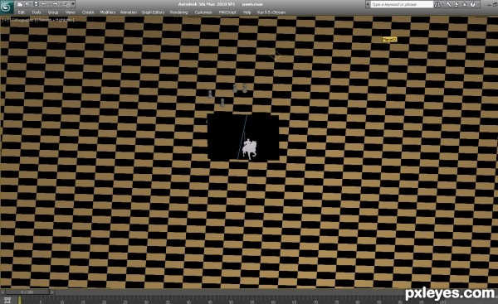Expand the quick access toolbar customize arrow

pos(73,4)
